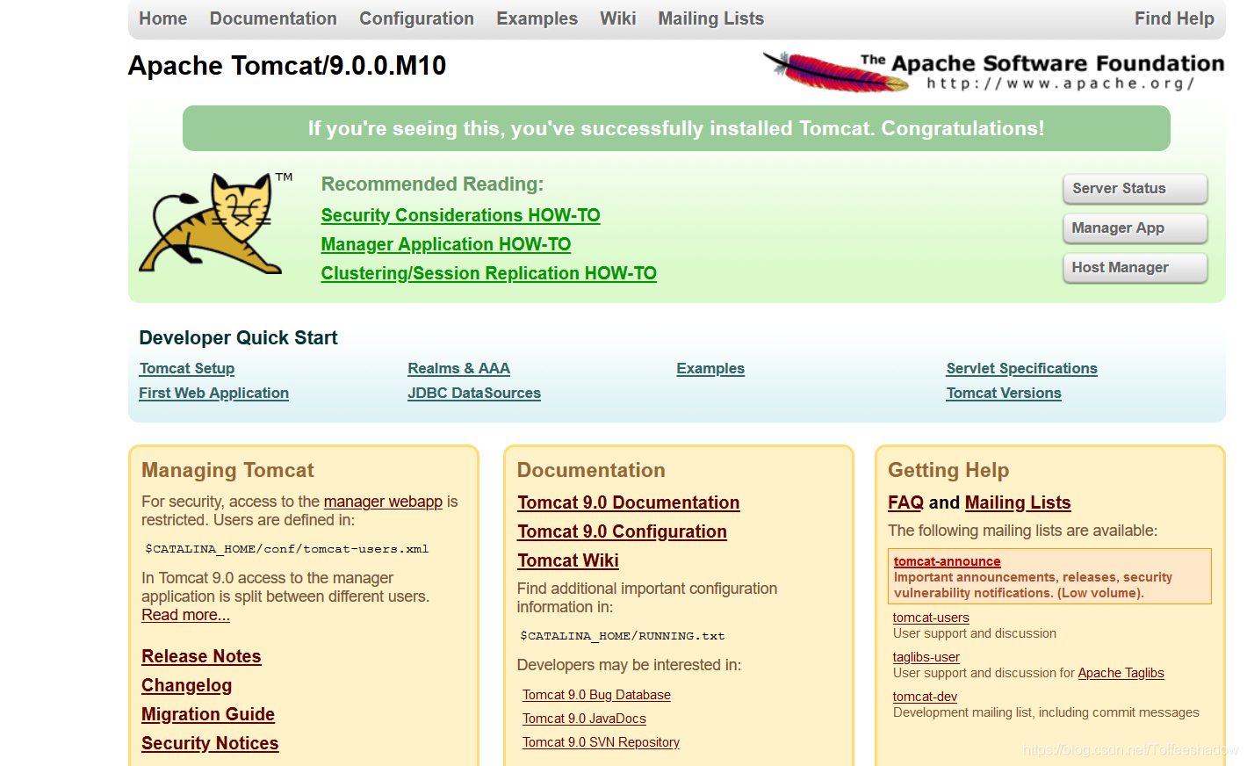Open Release Notes link
Image resolution: width=1247 pixels, height=766 pixels.
click(201, 656)
